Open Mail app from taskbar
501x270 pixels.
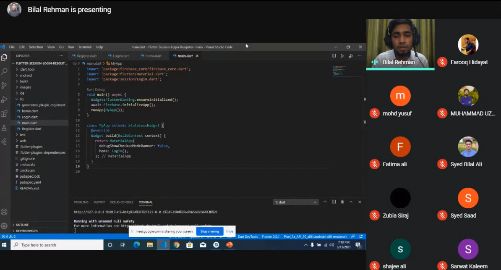203,245
